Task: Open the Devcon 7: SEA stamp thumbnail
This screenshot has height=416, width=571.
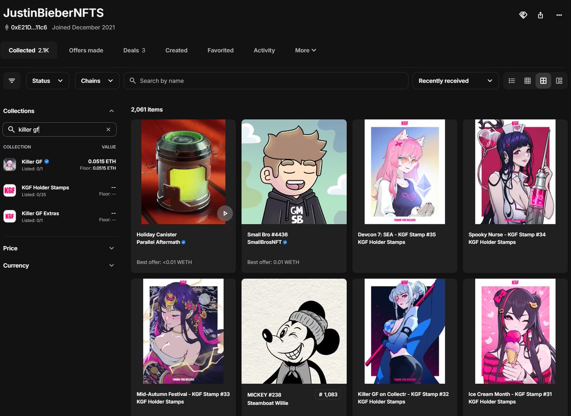Action: click(x=405, y=172)
